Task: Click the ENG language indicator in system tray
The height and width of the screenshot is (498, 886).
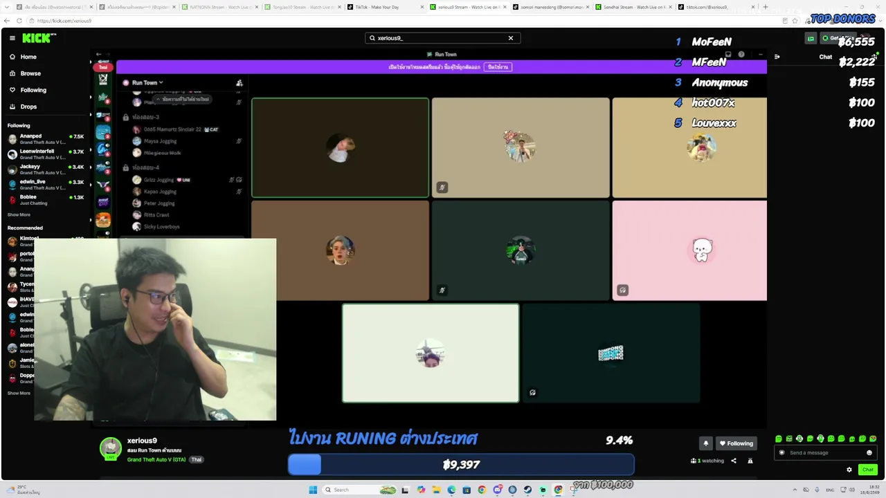Action: (830, 490)
